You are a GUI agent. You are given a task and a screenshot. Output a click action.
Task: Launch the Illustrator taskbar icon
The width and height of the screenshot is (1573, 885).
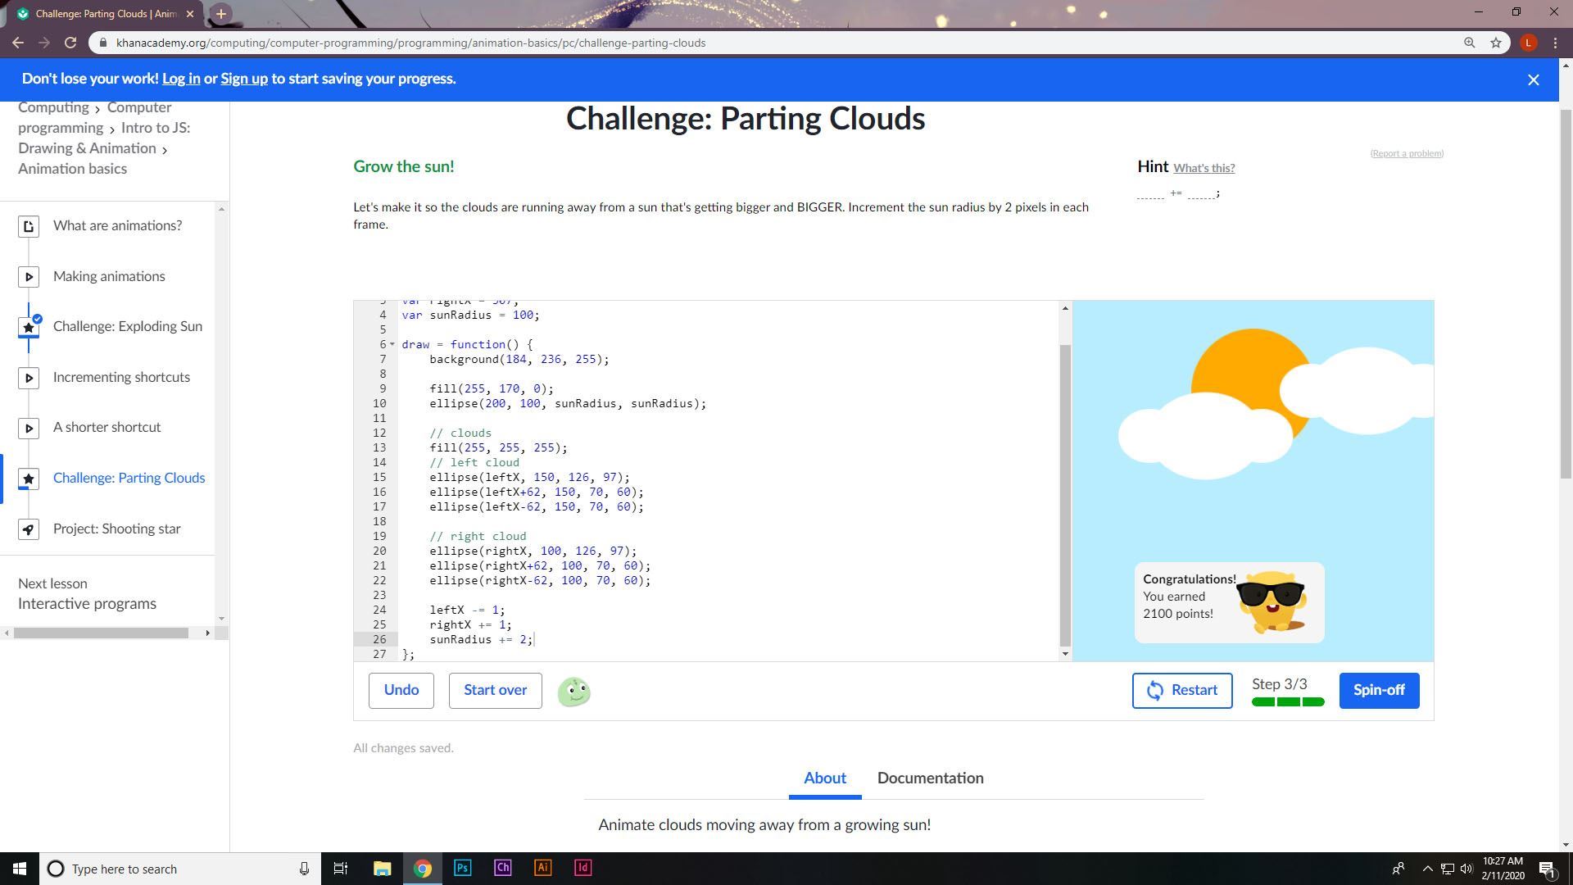(542, 868)
